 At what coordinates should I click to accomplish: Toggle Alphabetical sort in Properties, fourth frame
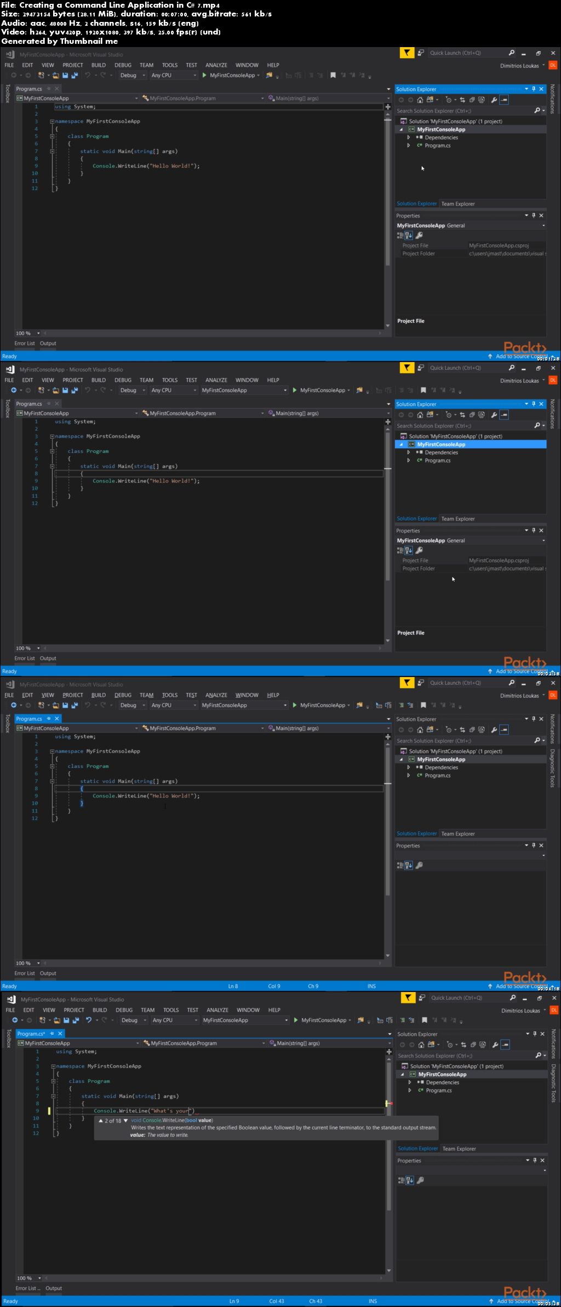410,1180
